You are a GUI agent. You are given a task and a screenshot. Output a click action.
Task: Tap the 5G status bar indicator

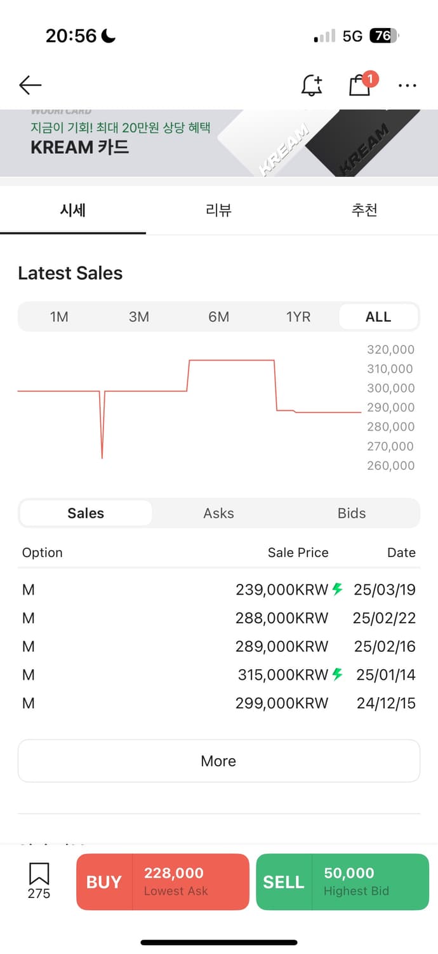click(352, 36)
